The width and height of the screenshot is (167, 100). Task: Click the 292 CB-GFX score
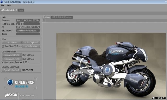27,70
